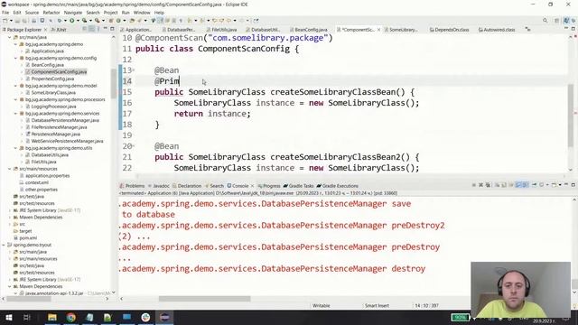Collapse the src/main/resources folder

pyautogui.click(x=10, y=169)
